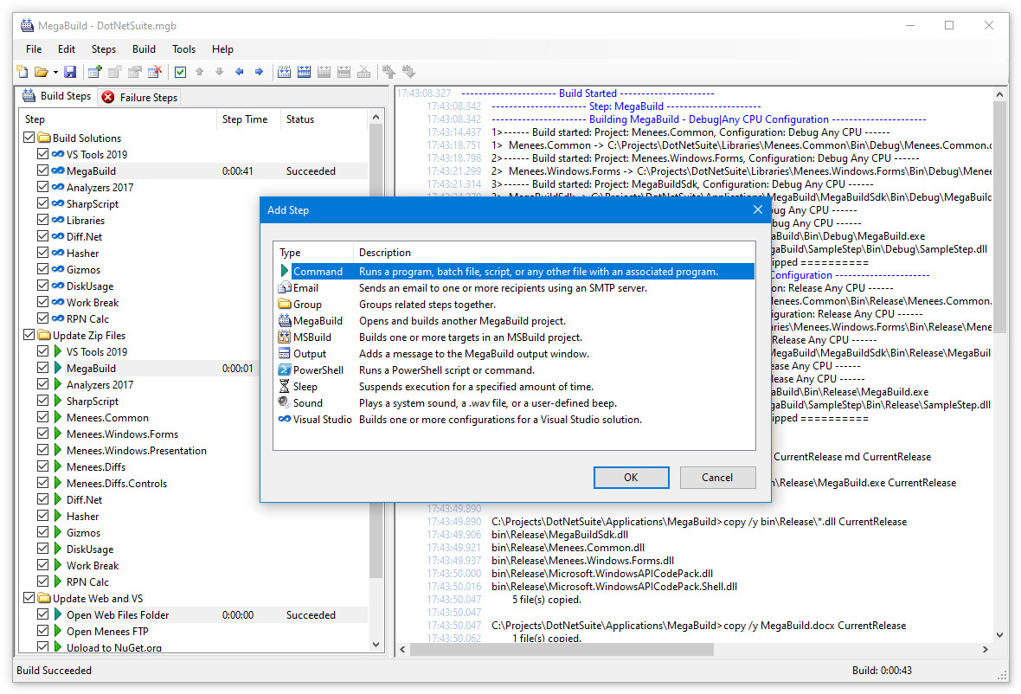Switch to the Failure Steps tab

(139, 97)
